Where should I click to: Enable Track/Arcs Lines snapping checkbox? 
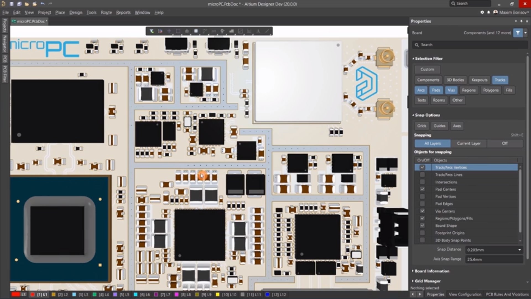point(422,174)
